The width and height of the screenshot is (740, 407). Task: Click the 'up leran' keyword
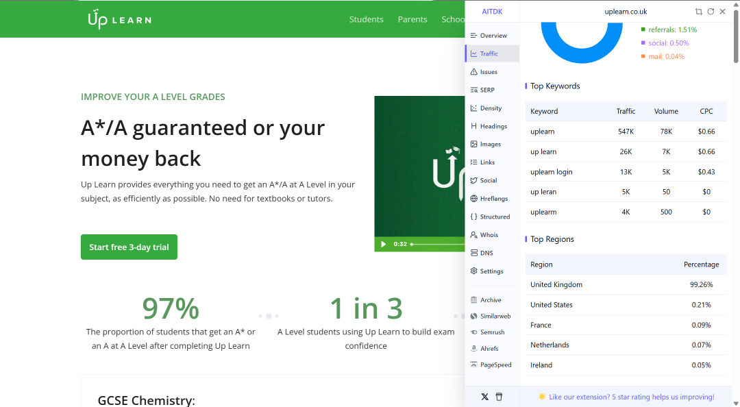tap(543, 192)
